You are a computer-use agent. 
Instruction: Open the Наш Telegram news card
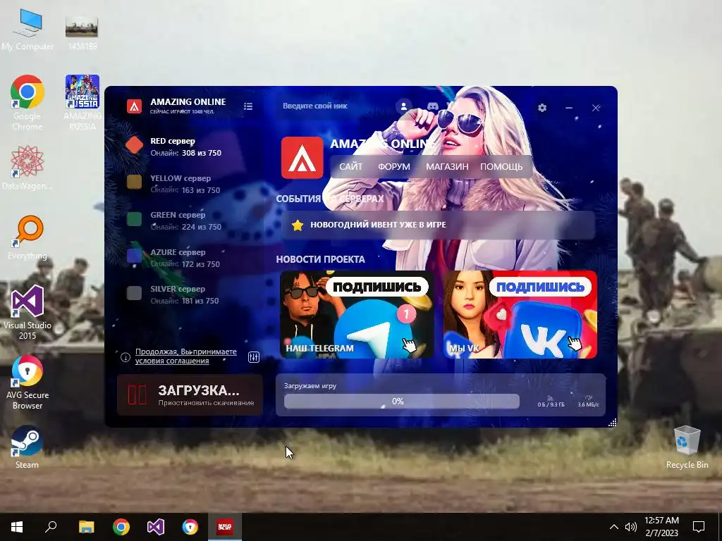[357, 314]
